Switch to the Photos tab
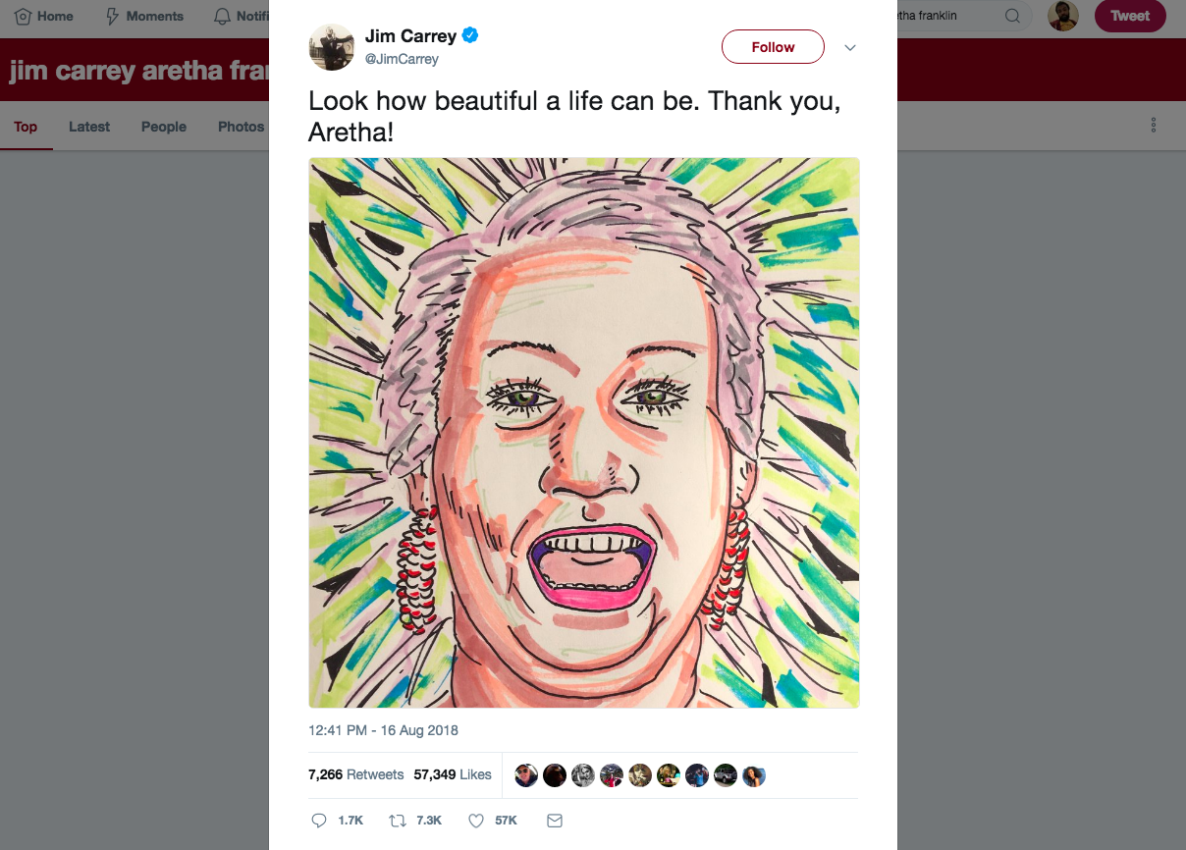 (x=241, y=127)
